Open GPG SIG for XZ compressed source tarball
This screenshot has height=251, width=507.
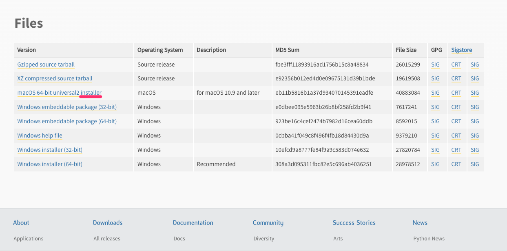point(436,78)
